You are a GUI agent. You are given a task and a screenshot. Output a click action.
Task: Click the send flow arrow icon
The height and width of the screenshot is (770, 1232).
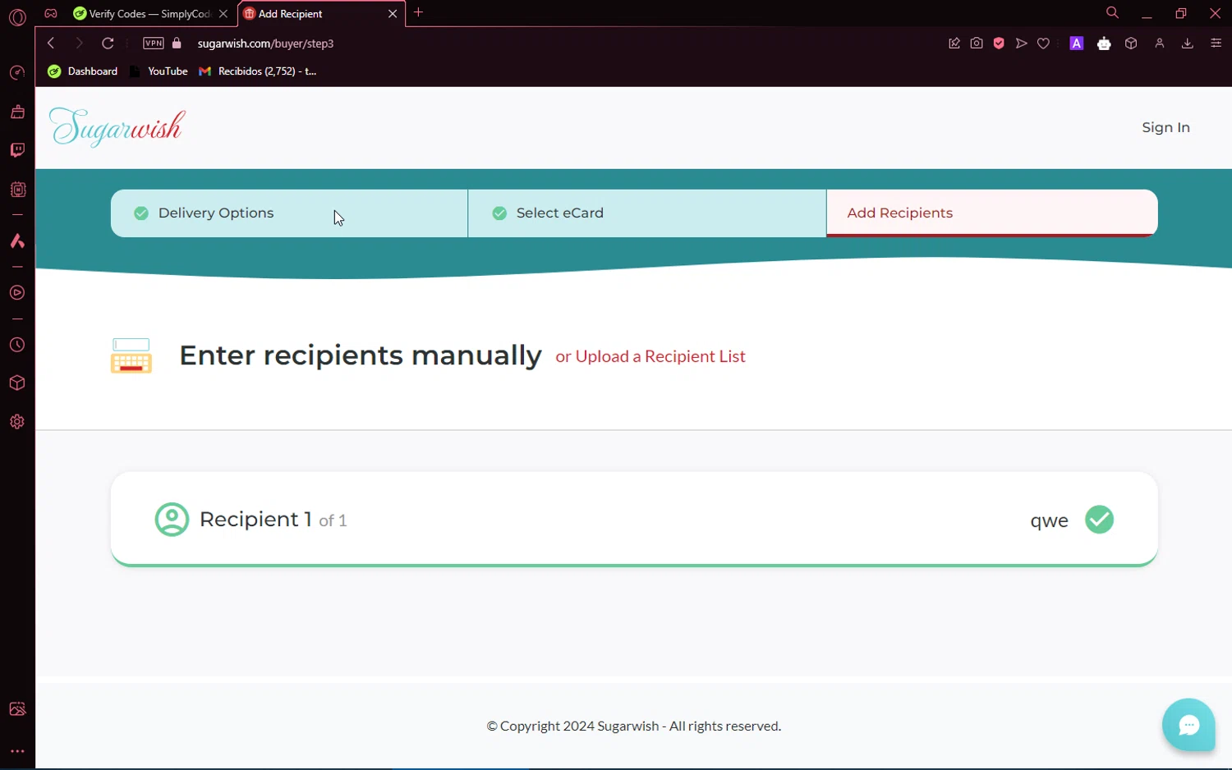click(x=1021, y=44)
